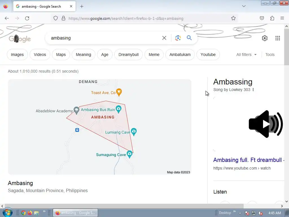The image size is (289, 217).
Task: Reload the current page
Action: tap(27, 18)
